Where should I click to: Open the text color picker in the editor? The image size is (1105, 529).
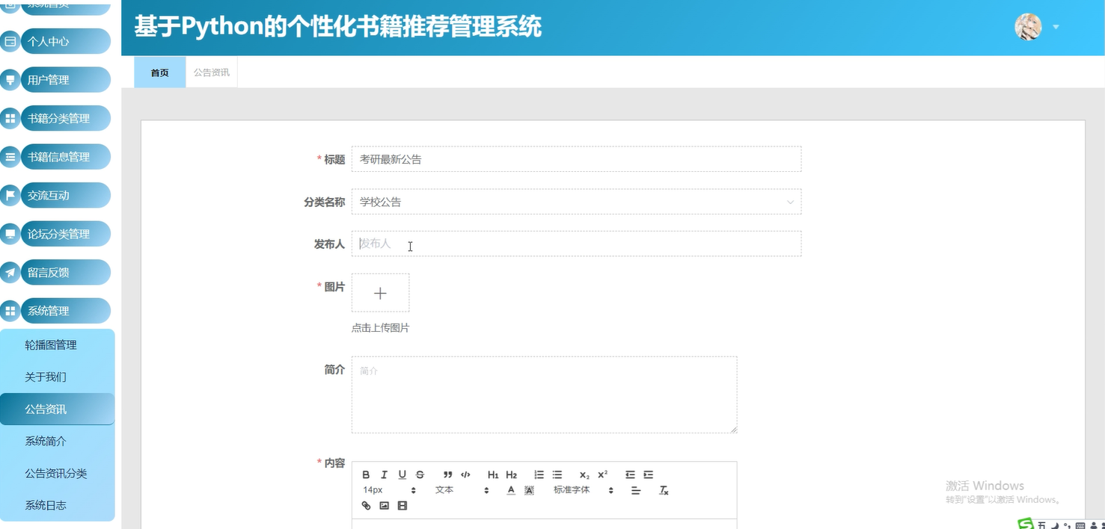pos(511,490)
